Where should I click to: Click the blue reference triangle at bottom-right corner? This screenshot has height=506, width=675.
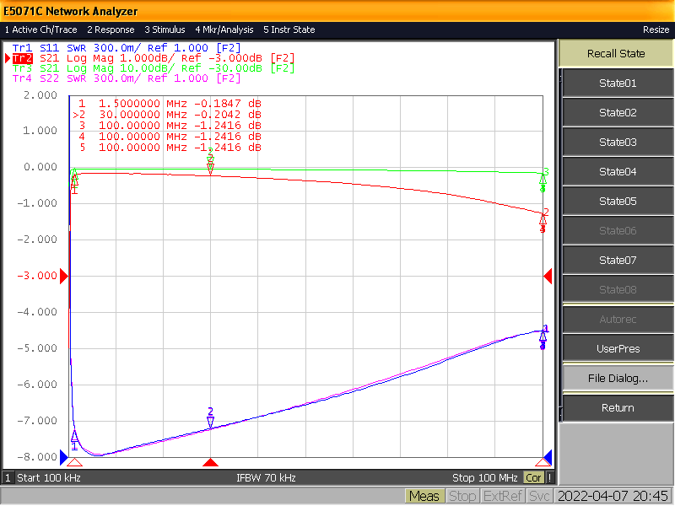[548, 456]
